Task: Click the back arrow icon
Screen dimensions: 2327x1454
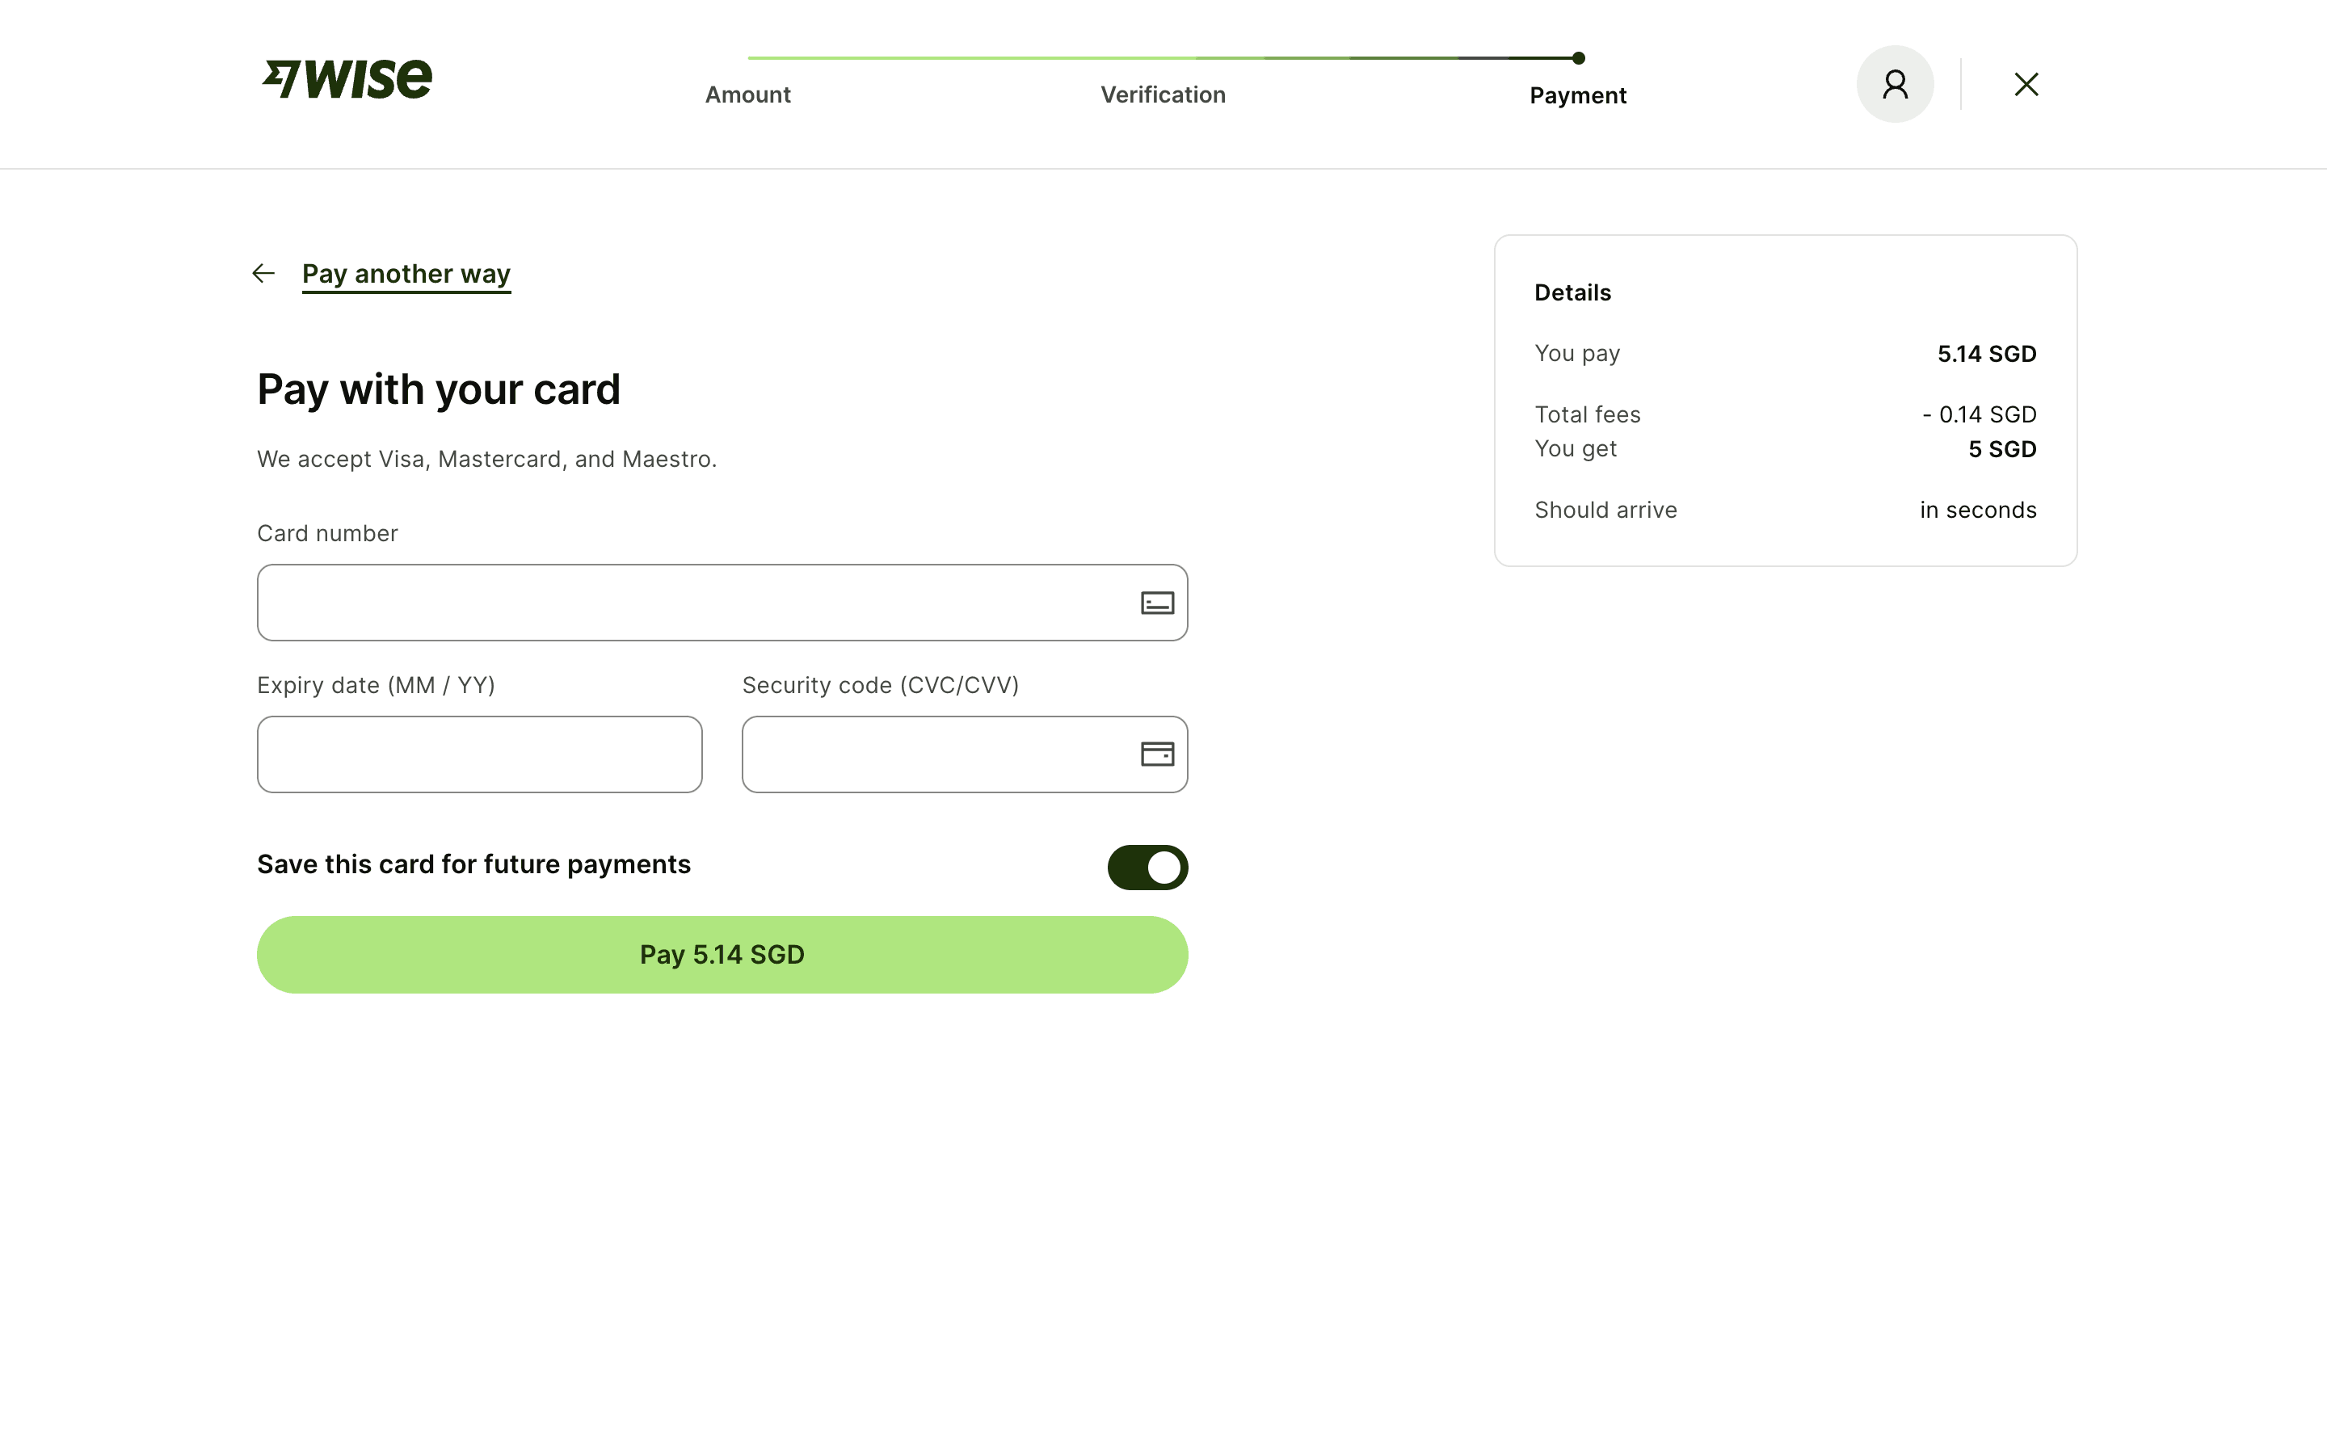Action: 263,274
